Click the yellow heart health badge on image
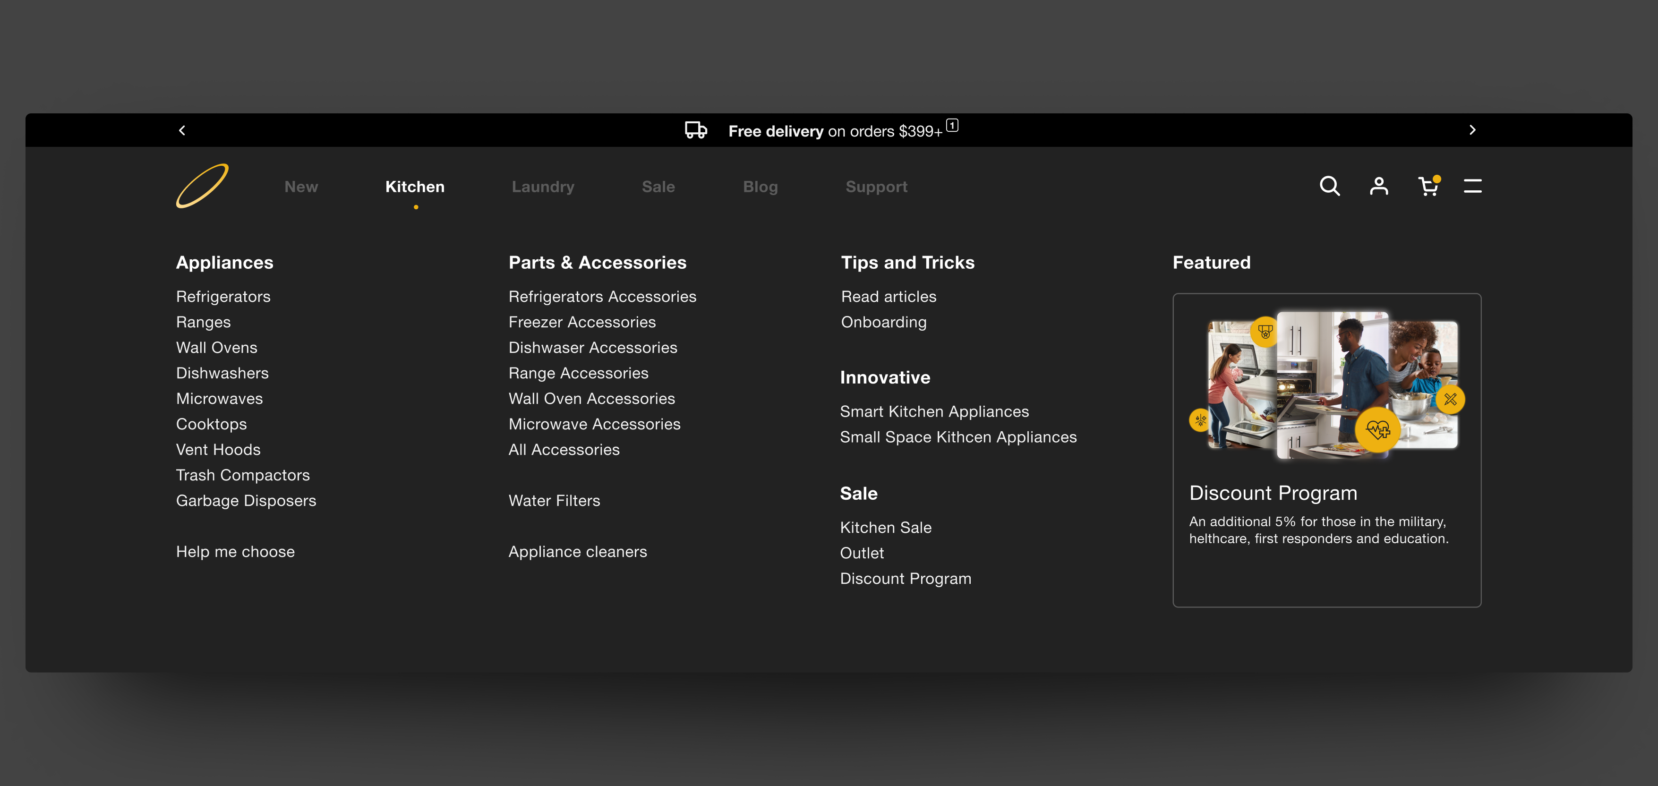 pyautogui.click(x=1377, y=429)
